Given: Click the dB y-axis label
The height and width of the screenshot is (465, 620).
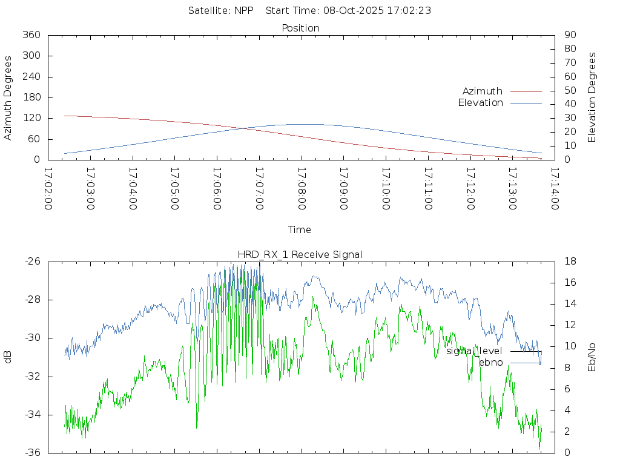Looking at the screenshot, I should point(8,357).
